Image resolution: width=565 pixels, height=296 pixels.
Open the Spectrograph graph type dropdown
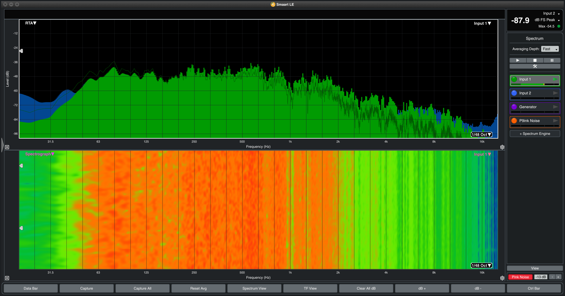click(x=40, y=154)
